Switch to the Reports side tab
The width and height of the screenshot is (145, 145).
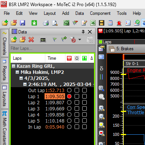(x=5, y=70)
